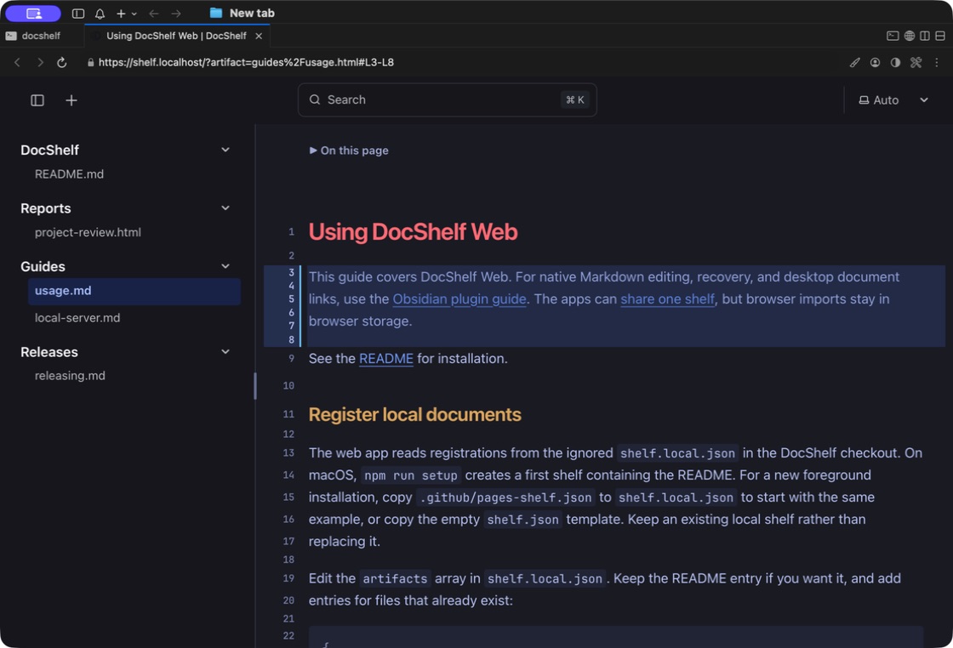Open project-review.html in the sidebar

tap(88, 233)
